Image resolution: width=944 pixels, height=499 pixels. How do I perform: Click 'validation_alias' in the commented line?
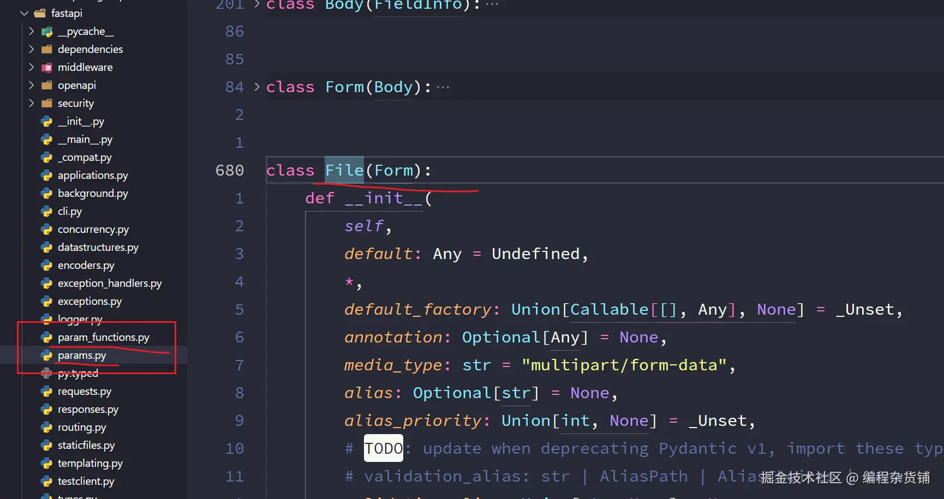(443, 476)
